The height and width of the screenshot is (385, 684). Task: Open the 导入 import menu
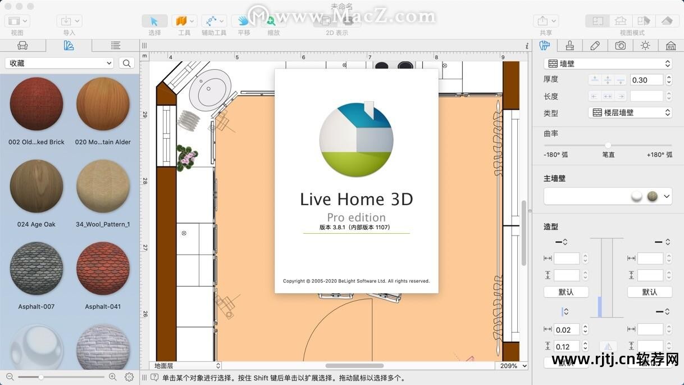pyautogui.click(x=69, y=21)
